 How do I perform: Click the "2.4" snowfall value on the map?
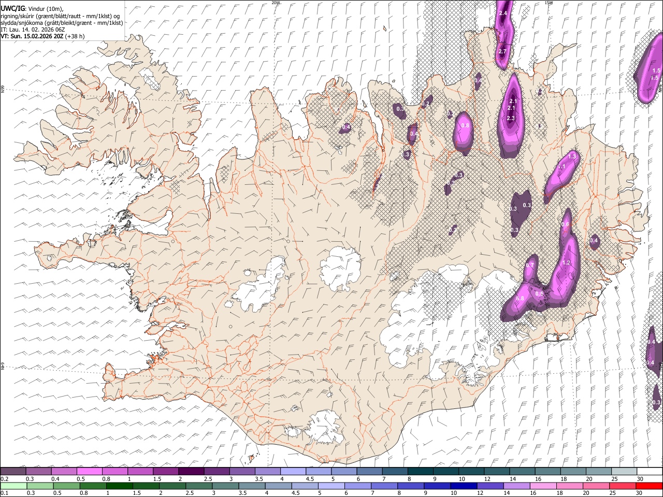click(502, 13)
